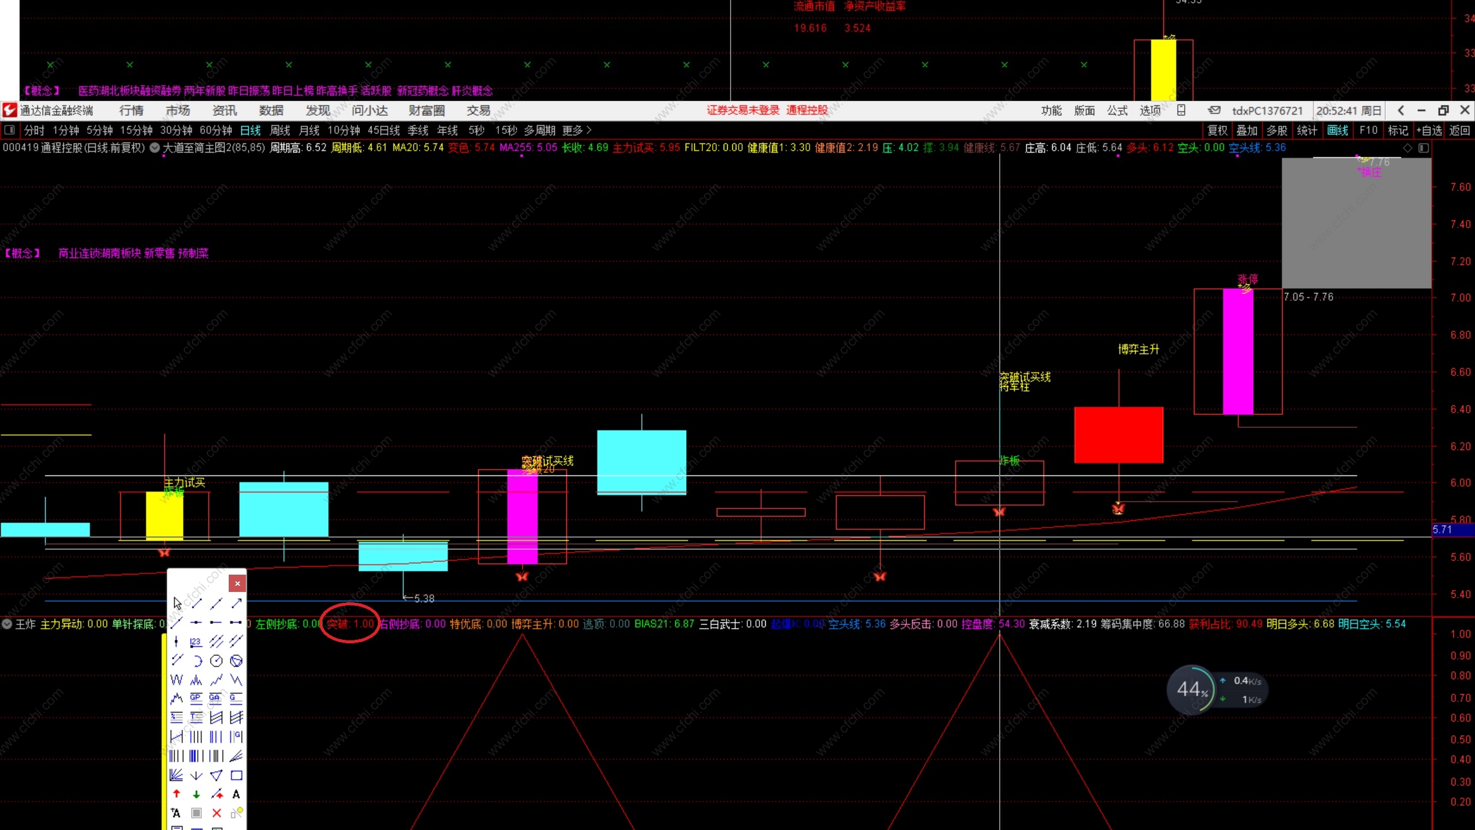This screenshot has height=830, width=1475.
Task: Close the drawing tools palette
Action: 237,583
